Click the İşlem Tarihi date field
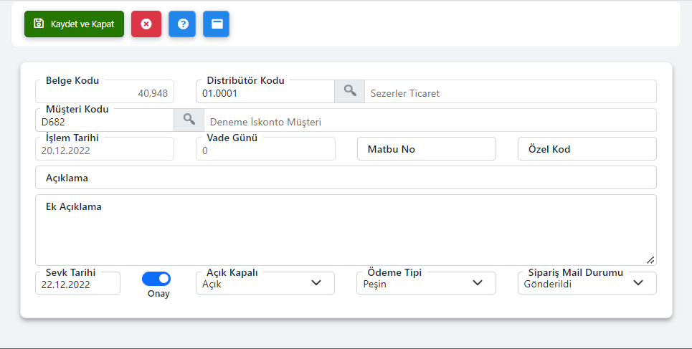 [x=105, y=148]
